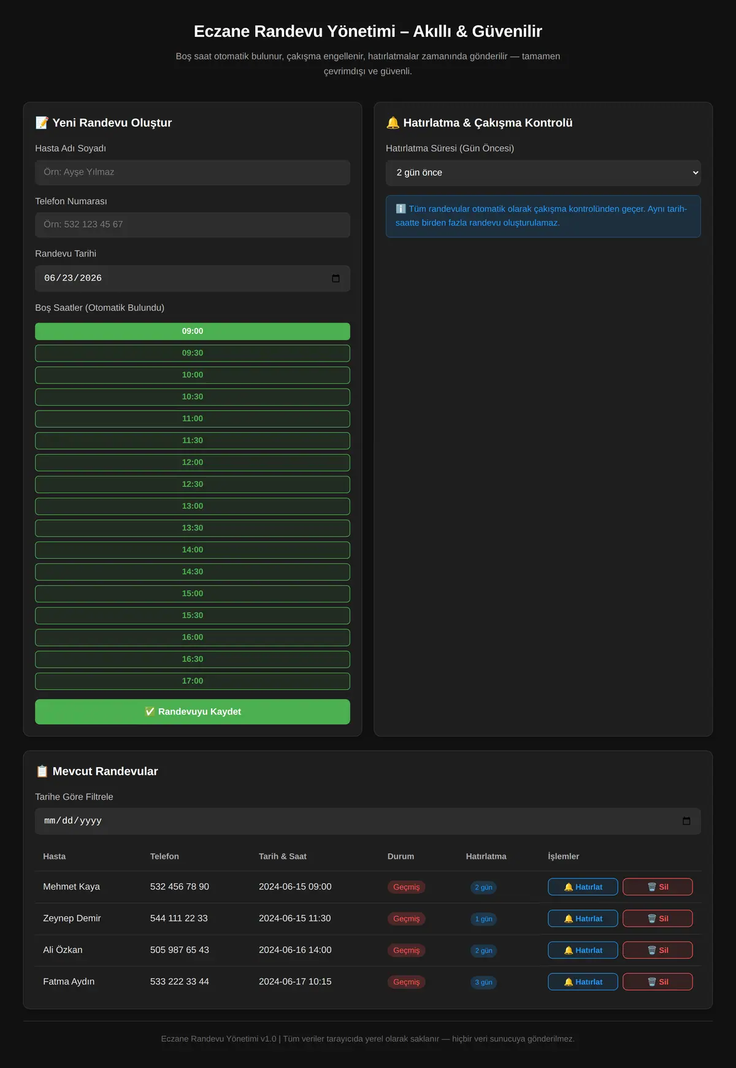Viewport: 736px width, 1068px height.
Task: Open calendar picker icon in Tarihe Göre Filtrele
Action: 686,821
